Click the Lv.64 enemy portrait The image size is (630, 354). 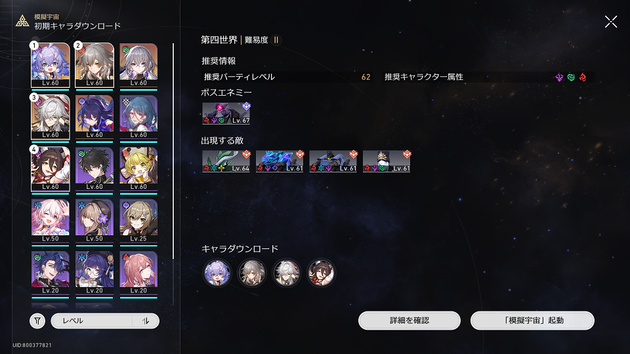(x=226, y=161)
